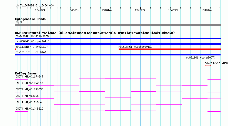Click the DGV Structural Variants track title
Image resolution: width=228 pixels, height=126 pixels.
coord(95,33)
